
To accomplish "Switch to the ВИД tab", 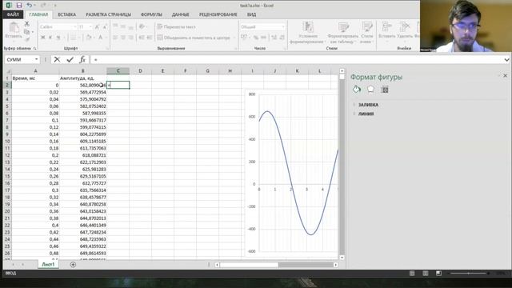I will 251,14.
